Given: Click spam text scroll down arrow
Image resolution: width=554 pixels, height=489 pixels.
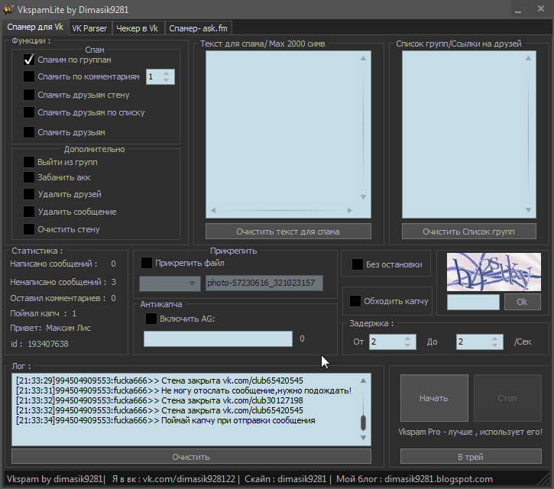Looking at the screenshot, I should pos(363,197).
